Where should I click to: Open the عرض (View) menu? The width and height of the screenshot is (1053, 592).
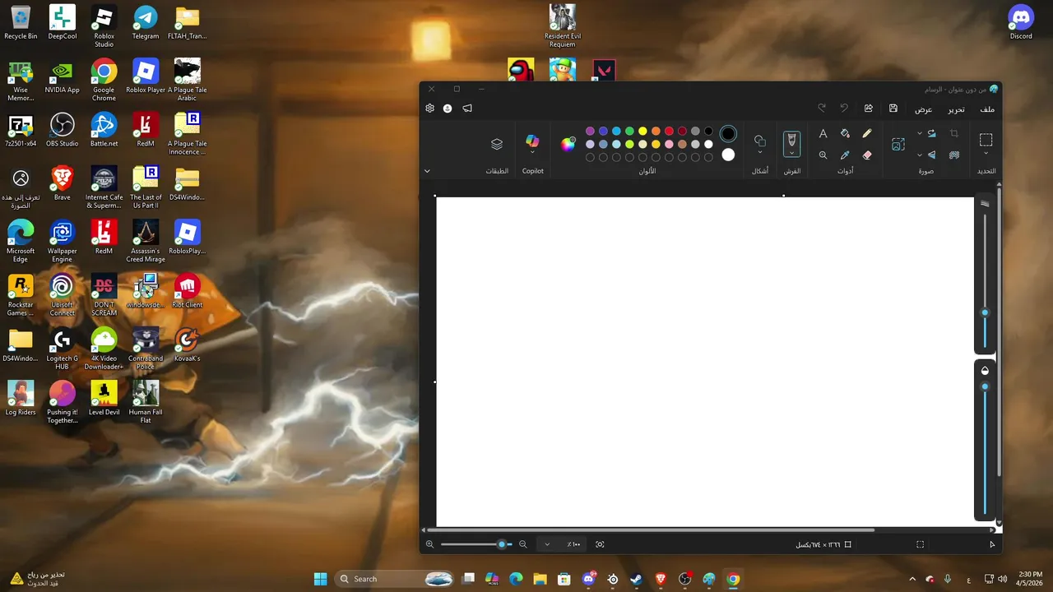click(x=924, y=109)
